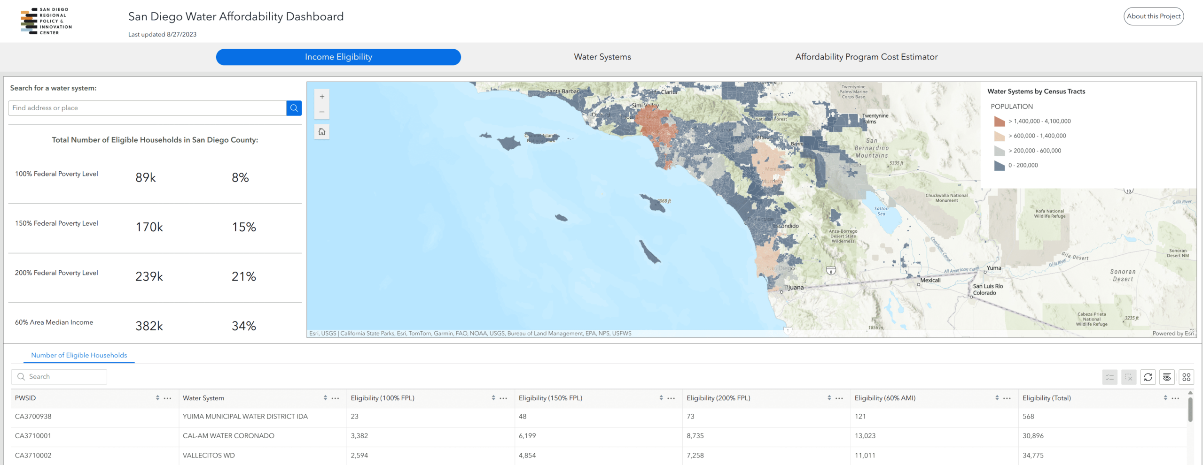1203x465 pixels.
Task: Sort by Water System column arrows
Action: coord(325,398)
